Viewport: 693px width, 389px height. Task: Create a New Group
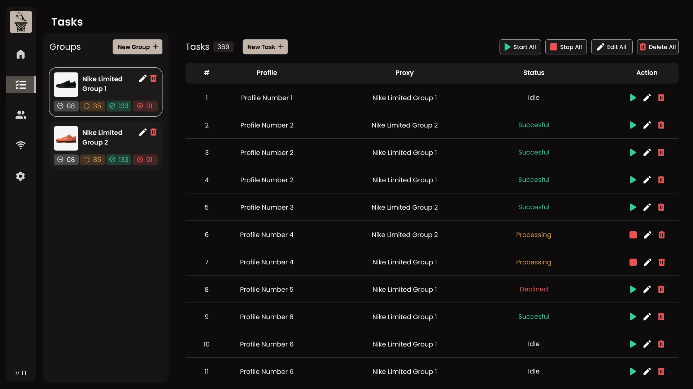(138, 47)
